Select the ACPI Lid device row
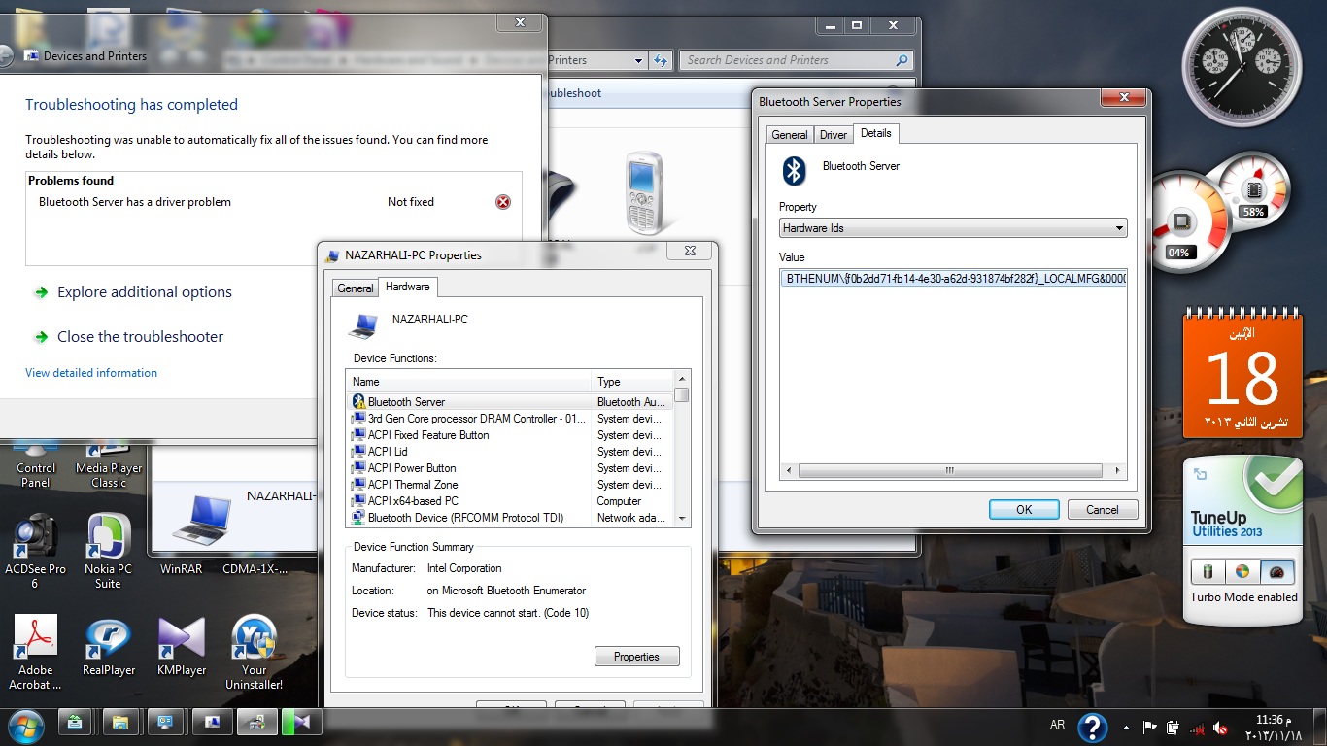 (x=509, y=452)
